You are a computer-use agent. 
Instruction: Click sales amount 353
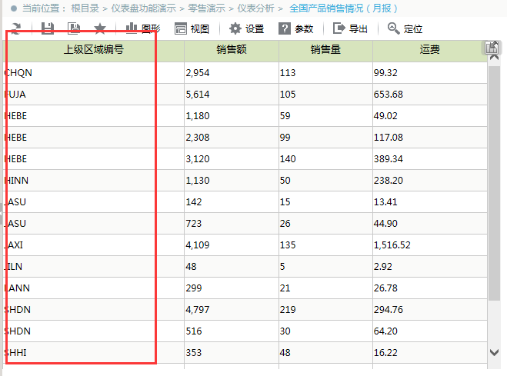[x=232, y=352]
